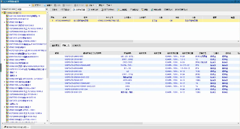The image size is (240, 129).
Task: Click the part icon beside KT082.001
Action: coord(7,25)
